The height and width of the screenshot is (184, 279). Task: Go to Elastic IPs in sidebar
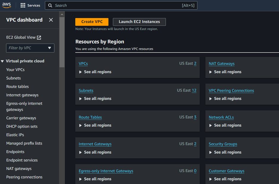[x=15, y=135]
